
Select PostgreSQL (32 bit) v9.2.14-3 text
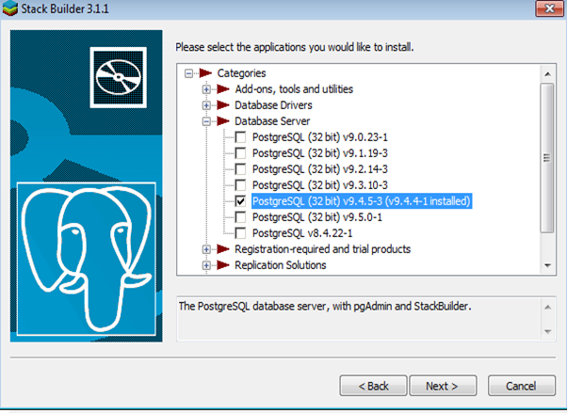(320, 169)
